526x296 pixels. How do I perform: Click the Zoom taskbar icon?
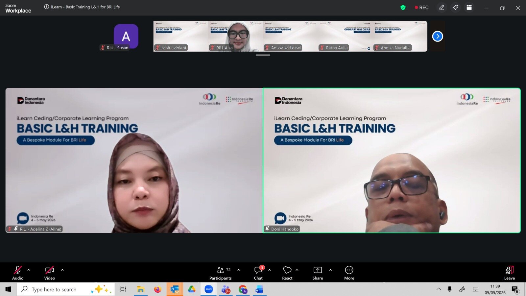[x=209, y=289]
